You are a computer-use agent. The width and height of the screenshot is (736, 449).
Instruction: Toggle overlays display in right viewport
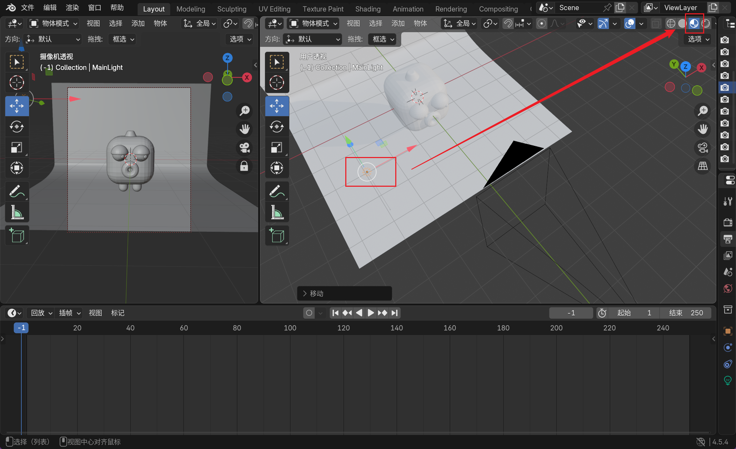pyautogui.click(x=630, y=24)
